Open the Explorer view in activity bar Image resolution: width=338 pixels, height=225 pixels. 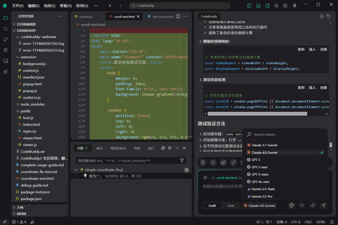click(x=6, y=18)
